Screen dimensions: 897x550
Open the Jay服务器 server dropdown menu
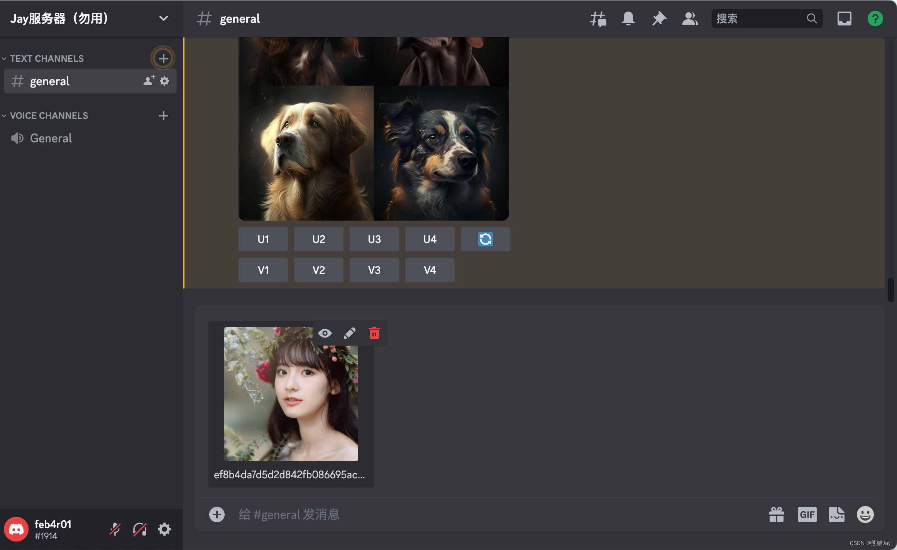point(163,19)
